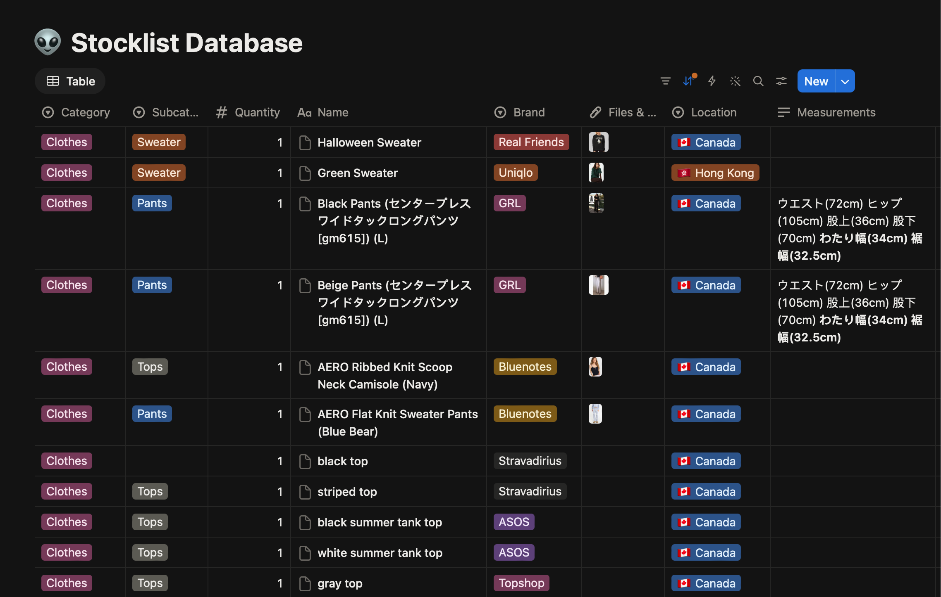Image resolution: width=941 pixels, height=597 pixels.
Task: Open the striped top entry
Action: tap(347, 492)
